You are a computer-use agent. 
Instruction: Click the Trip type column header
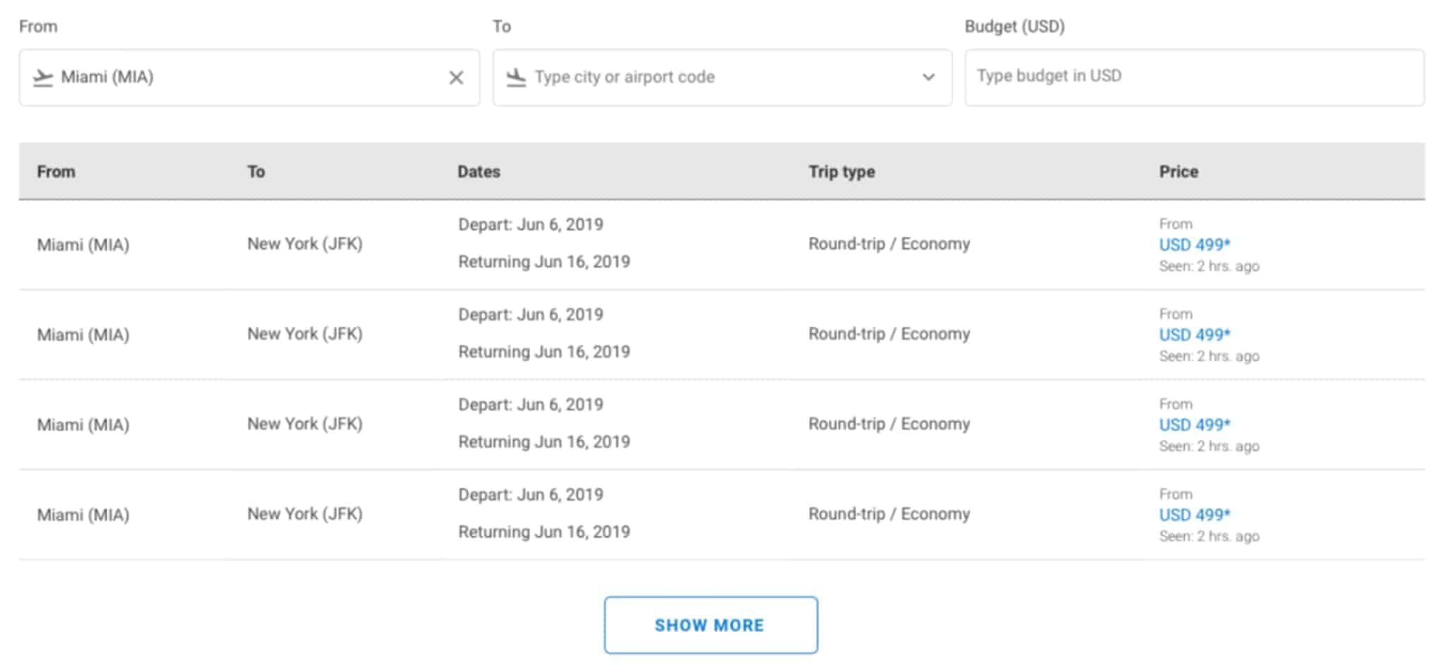coord(841,172)
